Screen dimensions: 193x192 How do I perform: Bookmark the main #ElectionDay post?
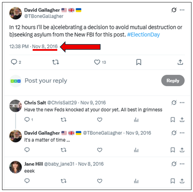click(x=139, y=62)
